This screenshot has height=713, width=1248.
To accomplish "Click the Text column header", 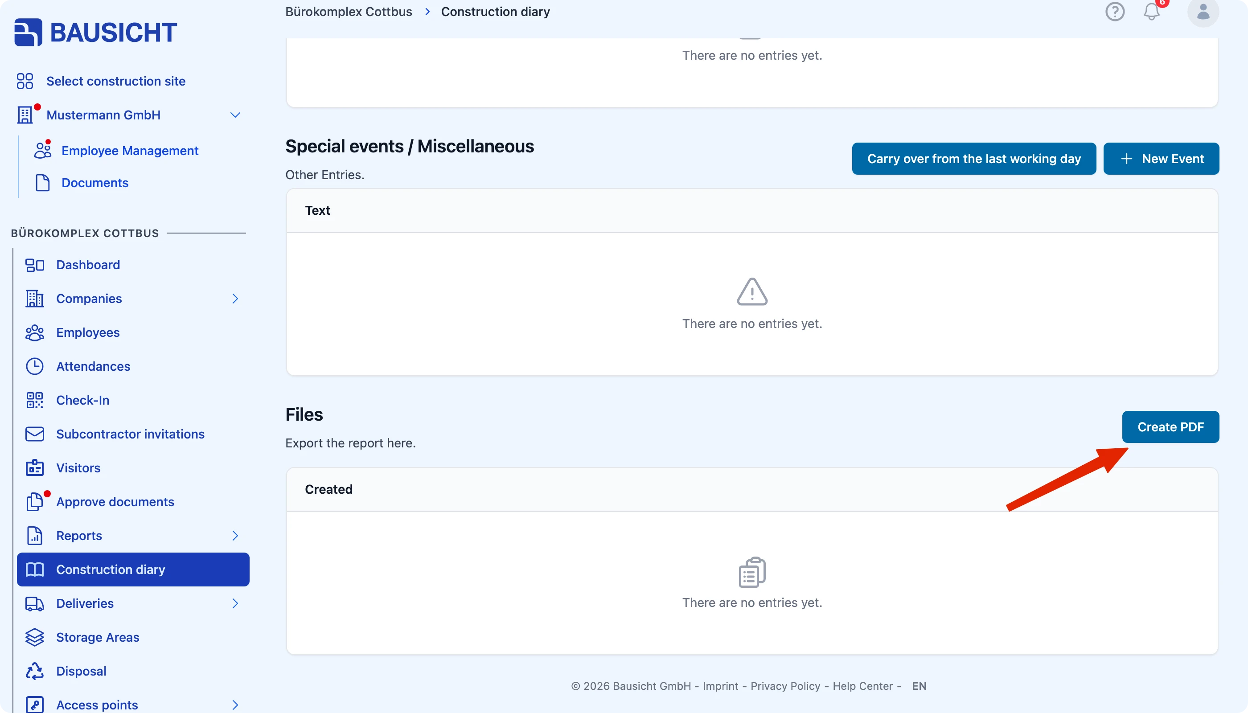I will [317, 211].
